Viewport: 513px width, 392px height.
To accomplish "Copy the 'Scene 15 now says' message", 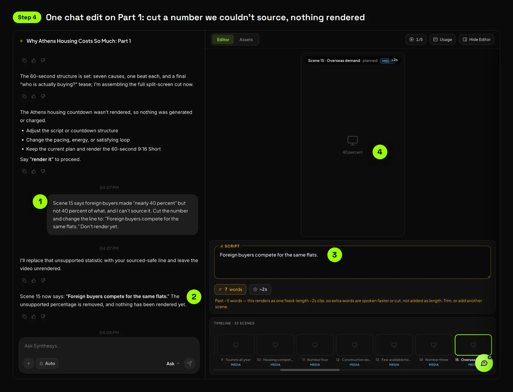I will click(x=24, y=316).
